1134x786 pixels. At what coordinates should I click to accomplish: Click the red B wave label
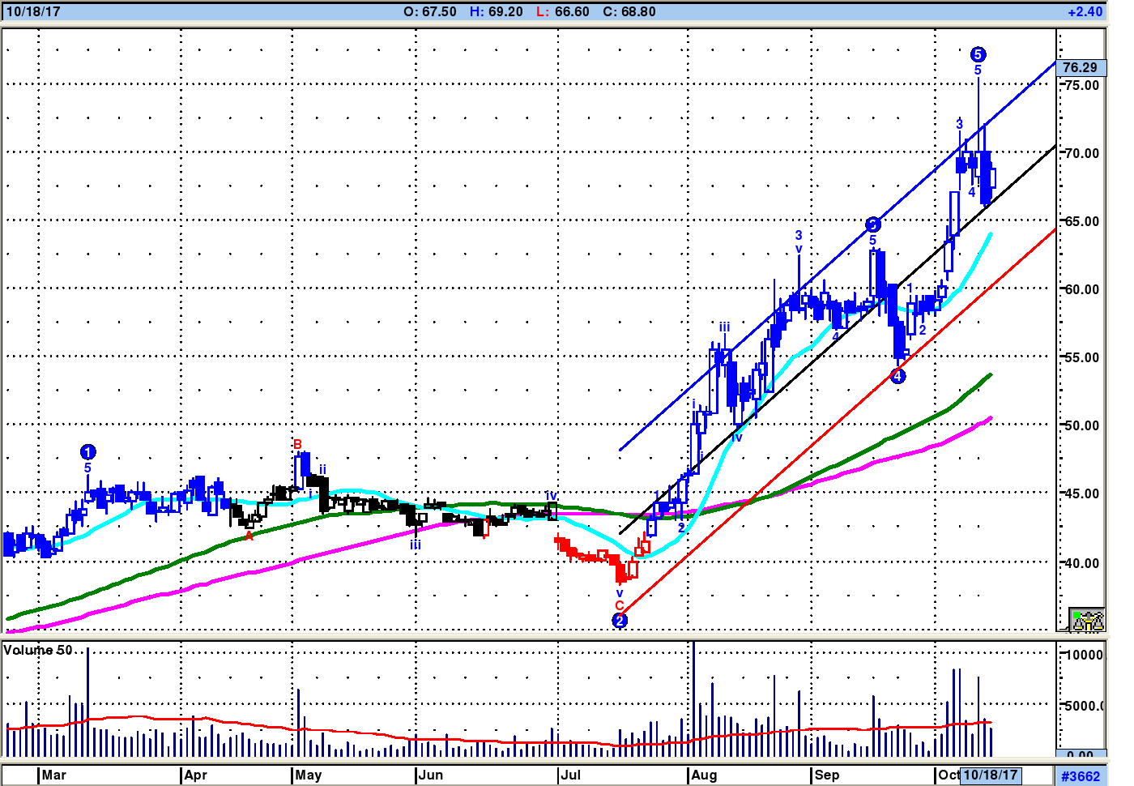click(297, 444)
